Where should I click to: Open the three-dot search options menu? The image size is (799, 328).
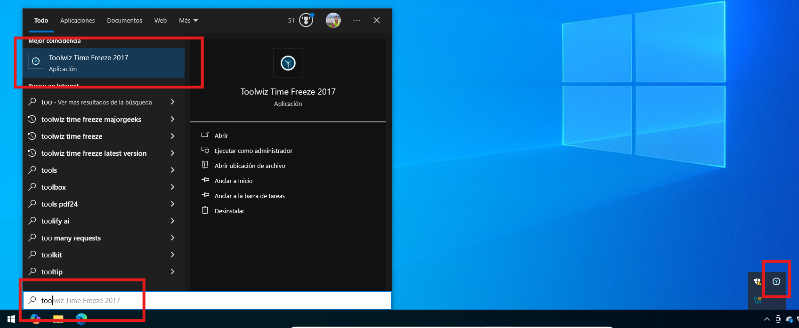point(357,20)
